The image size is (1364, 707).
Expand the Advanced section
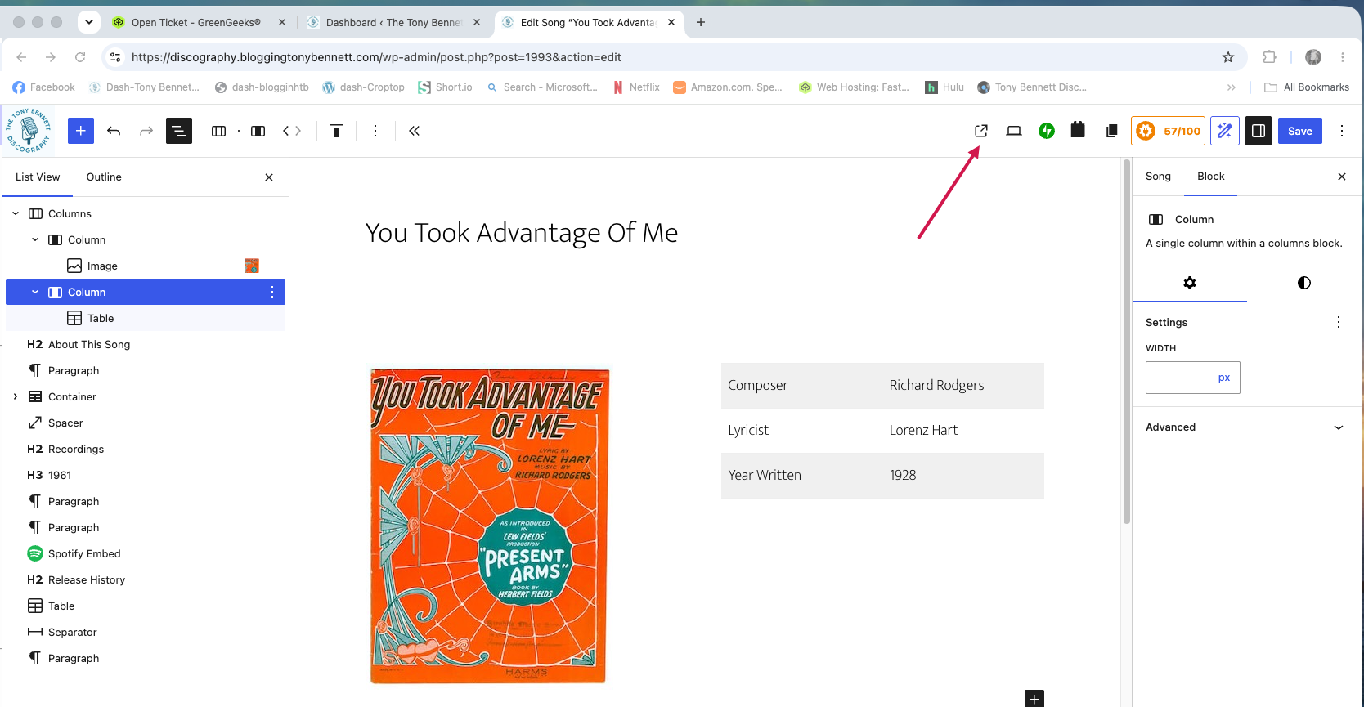[1246, 427]
